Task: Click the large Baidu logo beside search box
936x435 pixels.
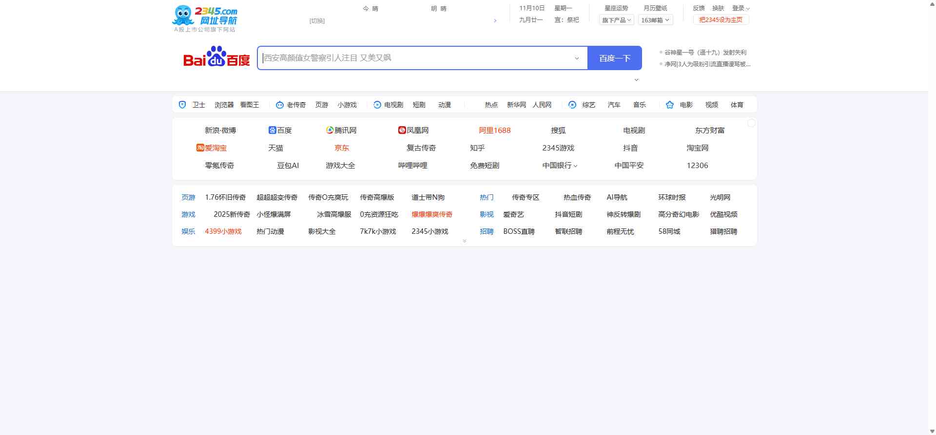Action: click(x=216, y=57)
